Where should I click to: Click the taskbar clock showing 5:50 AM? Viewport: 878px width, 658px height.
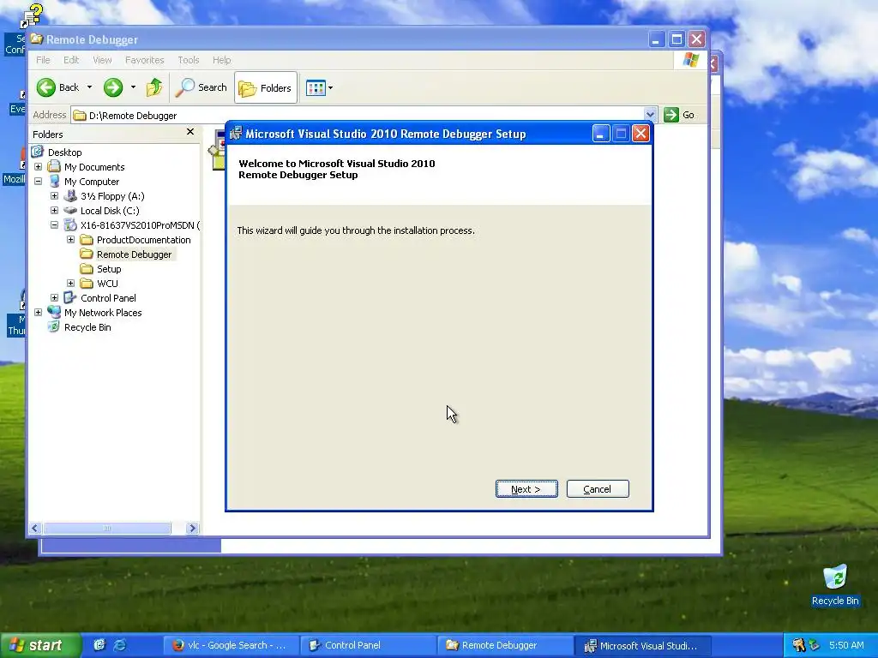[x=846, y=645]
